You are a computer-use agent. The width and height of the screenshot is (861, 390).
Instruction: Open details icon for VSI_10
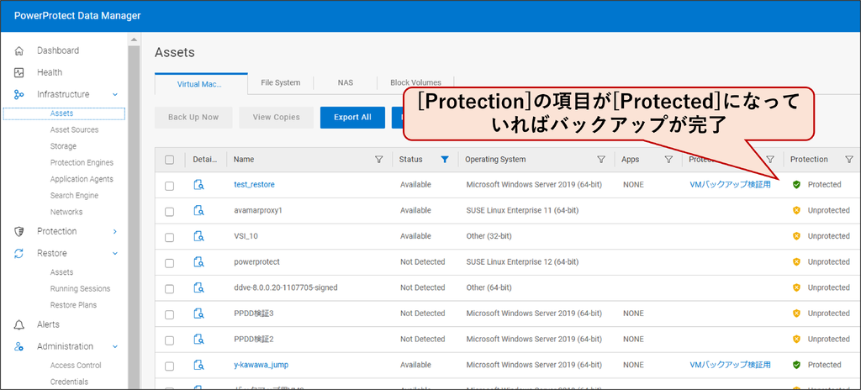coord(198,236)
